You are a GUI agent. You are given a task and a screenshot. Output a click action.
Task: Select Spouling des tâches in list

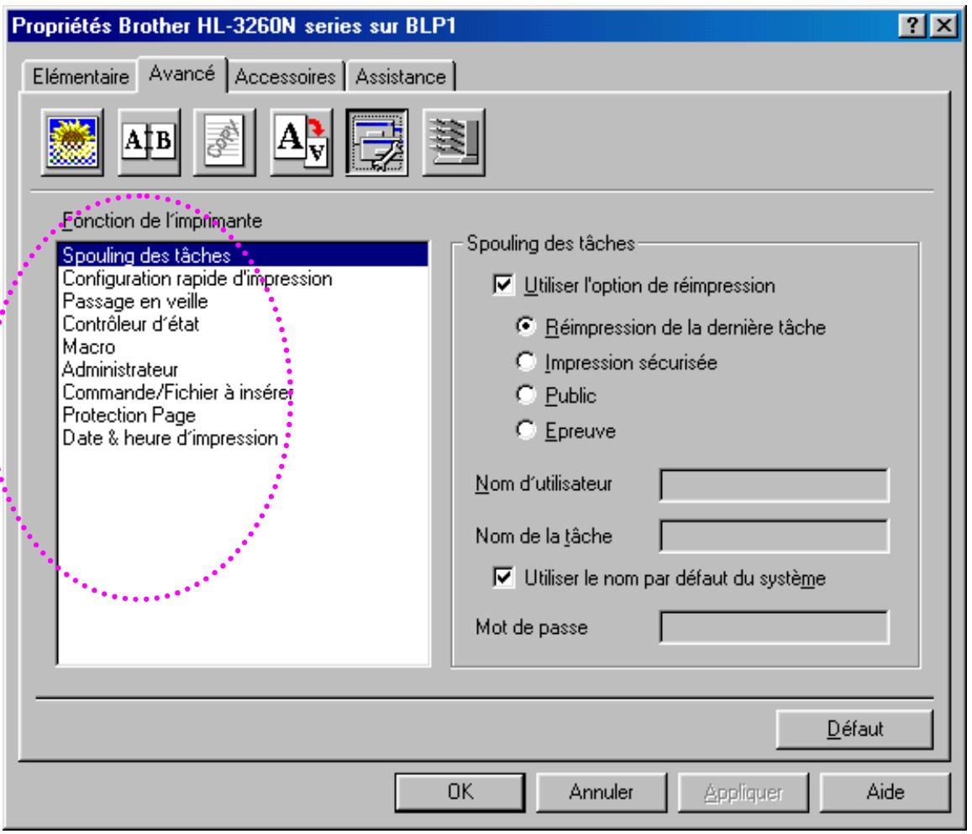pyautogui.click(x=243, y=255)
